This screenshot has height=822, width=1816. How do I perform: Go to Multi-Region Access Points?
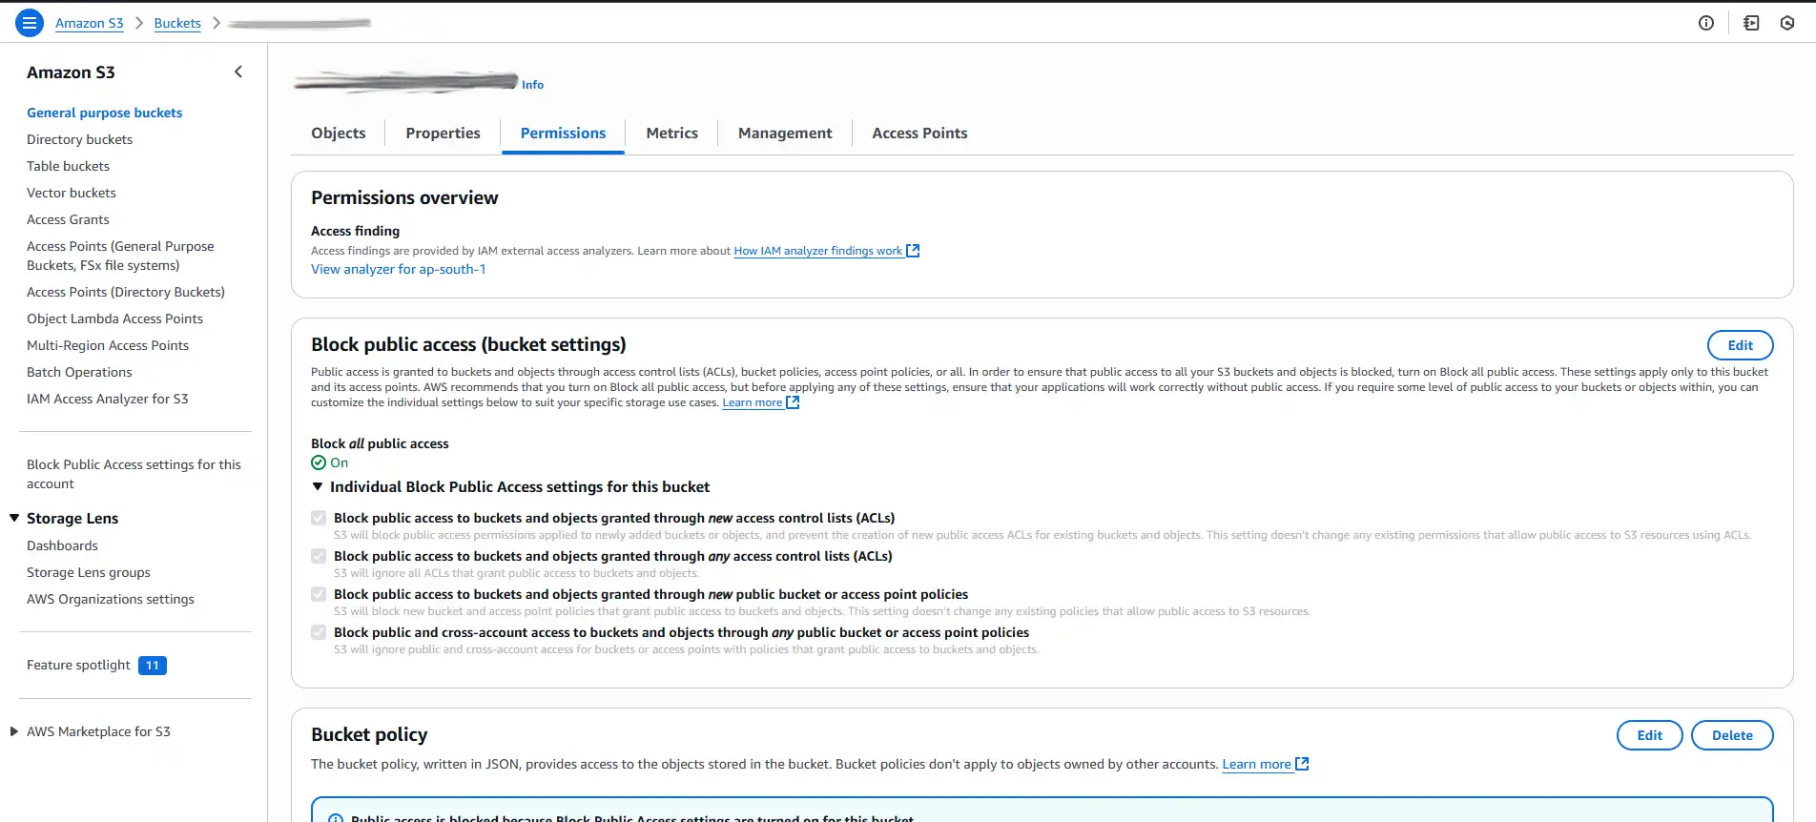pyautogui.click(x=108, y=345)
